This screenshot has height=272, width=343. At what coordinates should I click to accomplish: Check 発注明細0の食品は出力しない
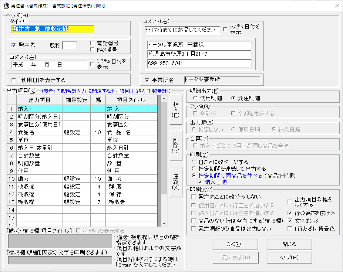(194, 228)
